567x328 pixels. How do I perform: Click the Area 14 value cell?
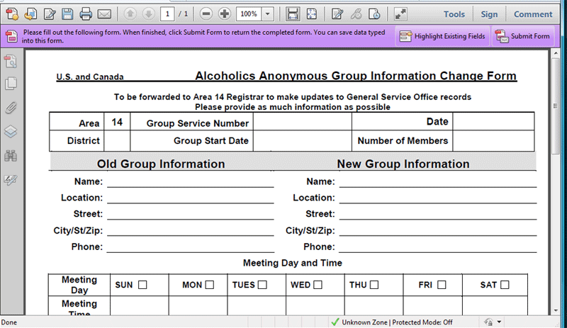pyautogui.click(x=117, y=122)
